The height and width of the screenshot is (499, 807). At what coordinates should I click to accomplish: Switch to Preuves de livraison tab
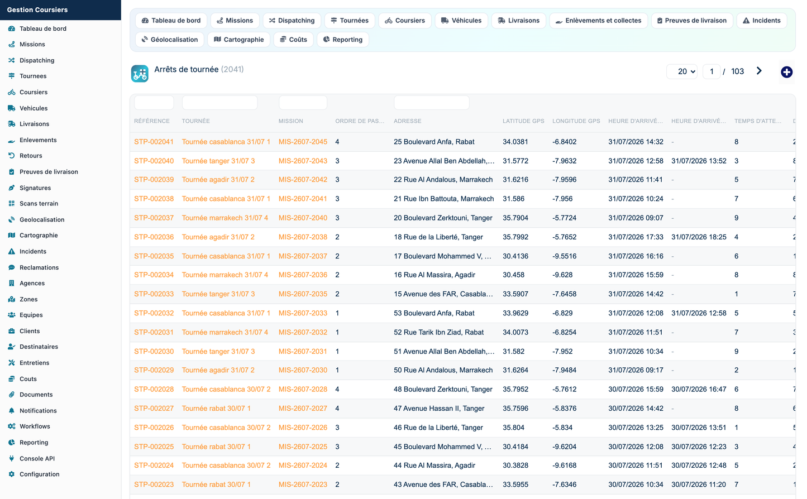point(691,21)
